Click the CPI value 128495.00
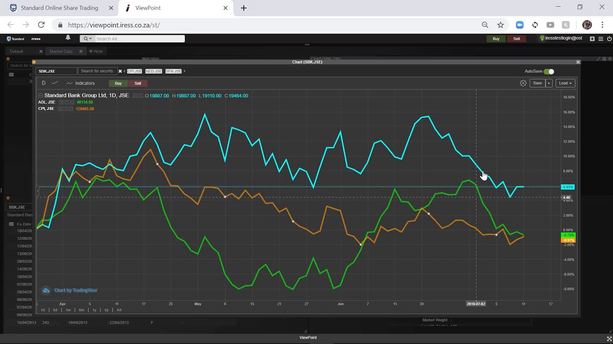The image size is (613, 344). coord(85,109)
